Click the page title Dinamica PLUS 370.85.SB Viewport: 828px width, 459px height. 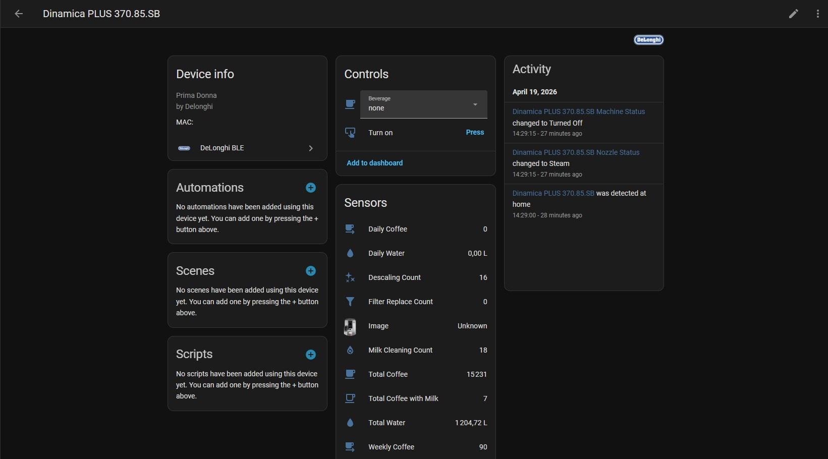101,14
